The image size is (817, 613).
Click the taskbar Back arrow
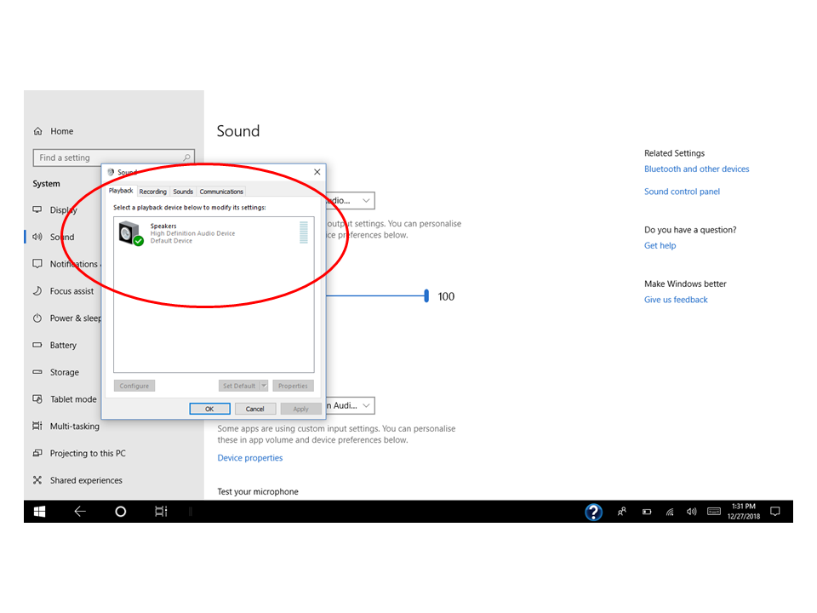tap(80, 512)
